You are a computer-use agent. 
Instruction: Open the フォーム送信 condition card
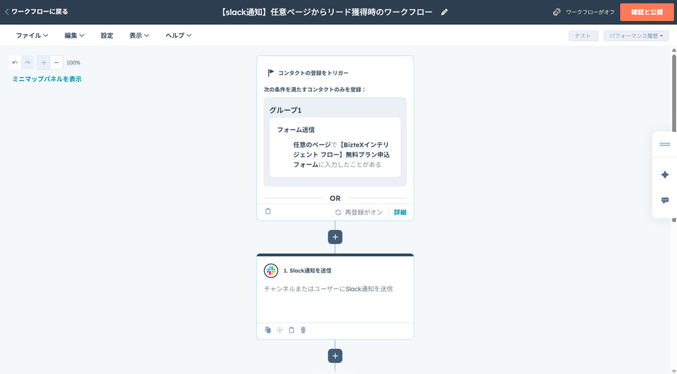[x=335, y=147]
